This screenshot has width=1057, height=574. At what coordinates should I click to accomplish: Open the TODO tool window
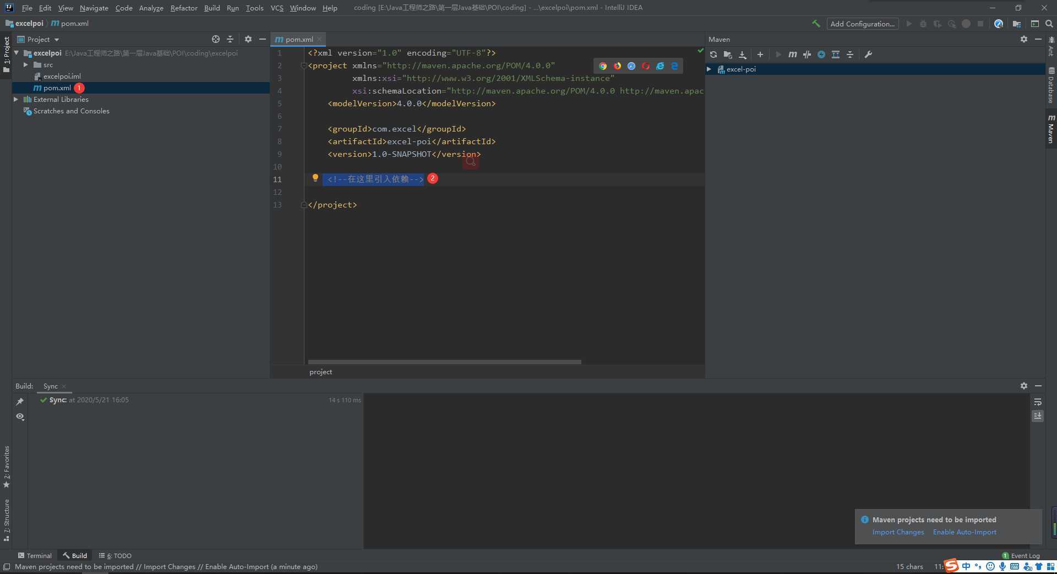pyautogui.click(x=115, y=556)
